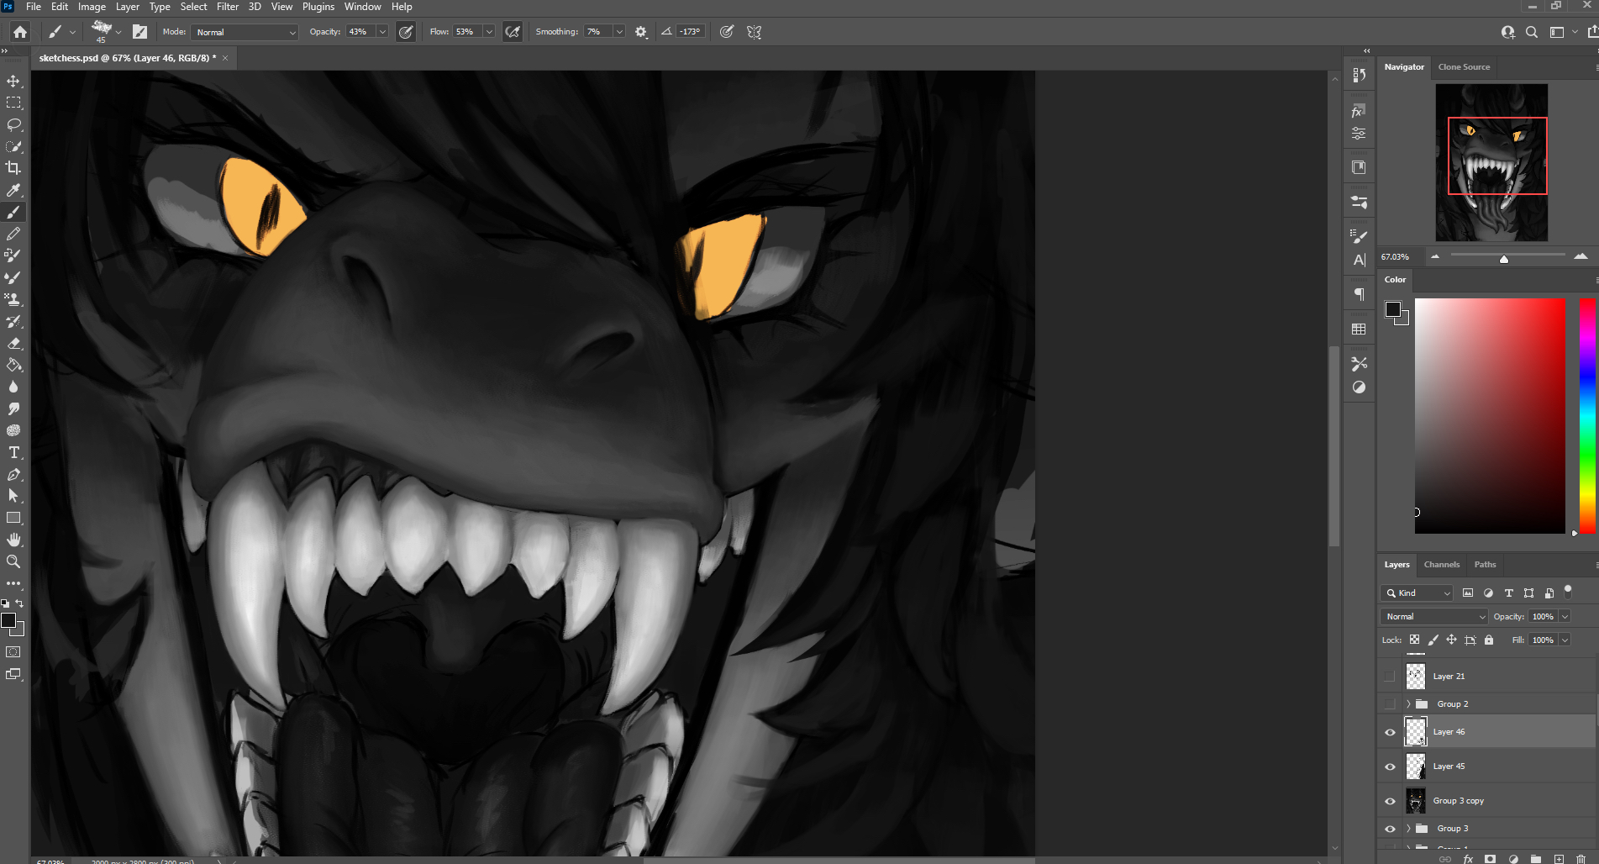Select the Move tool
1599x864 pixels.
pyautogui.click(x=13, y=82)
